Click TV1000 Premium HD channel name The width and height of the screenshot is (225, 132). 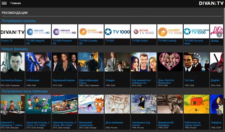point(62,42)
